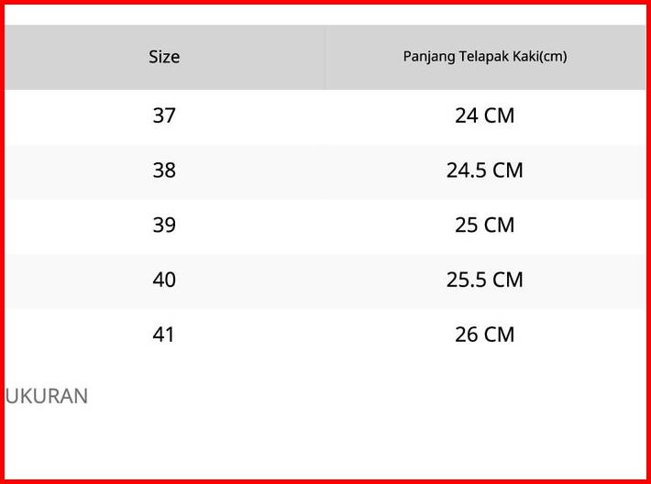This screenshot has height=484, width=651.
Task: Click the '25.5 CM' foot length cell
Action: (485, 280)
